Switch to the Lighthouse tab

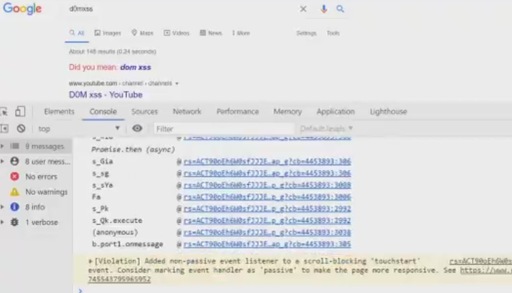point(388,111)
